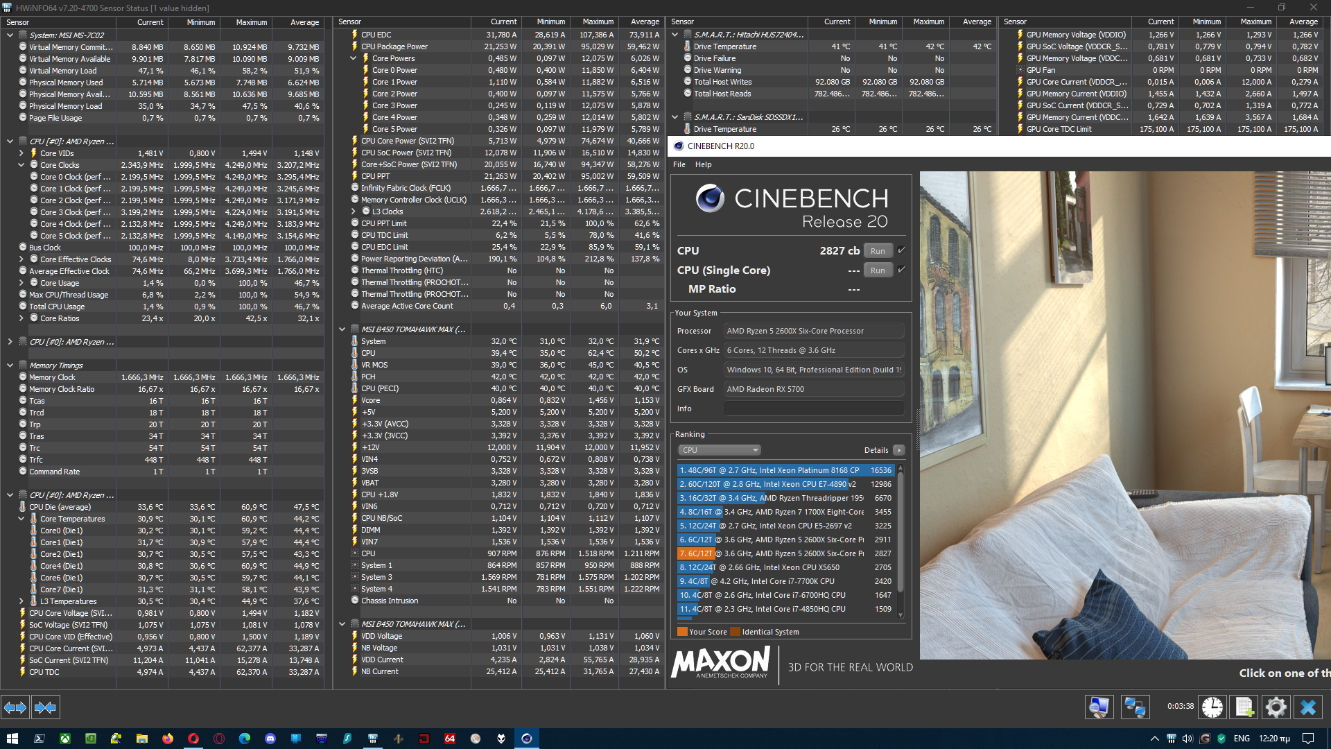Click the shrink columns inward-arrows button
This screenshot has width=1331, height=749.
click(x=45, y=707)
